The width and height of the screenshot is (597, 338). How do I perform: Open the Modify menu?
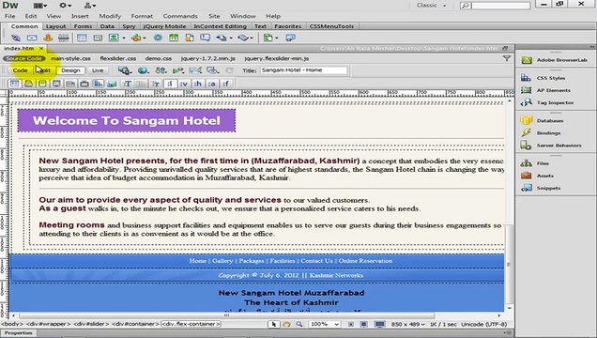110,16
